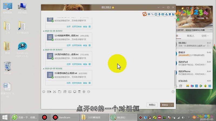The height and width of the screenshot is (121, 216).
Task: Expand the 空间 tab dropdown in QQ panel
Action: [208, 36]
